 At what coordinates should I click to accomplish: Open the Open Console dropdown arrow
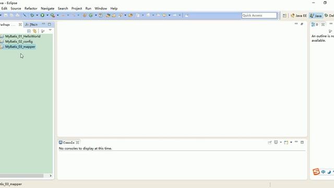291,143
